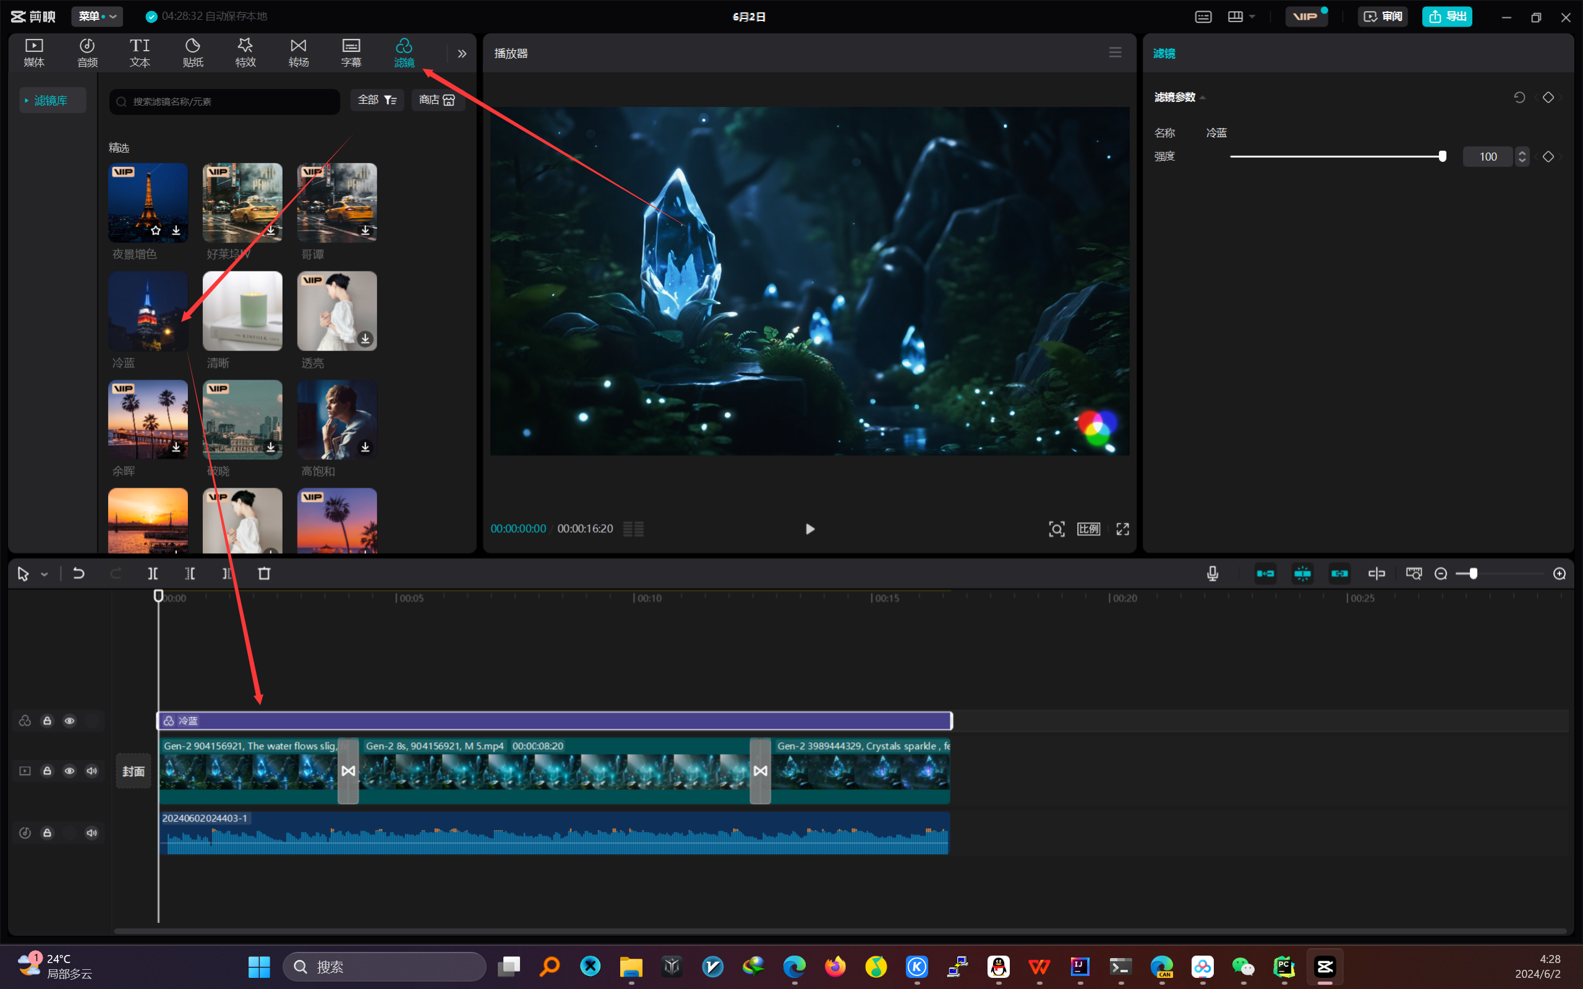This screenshot has width=1583, height=989.
Task: Open the 商店 store button
Action: [x=437, y=100]
